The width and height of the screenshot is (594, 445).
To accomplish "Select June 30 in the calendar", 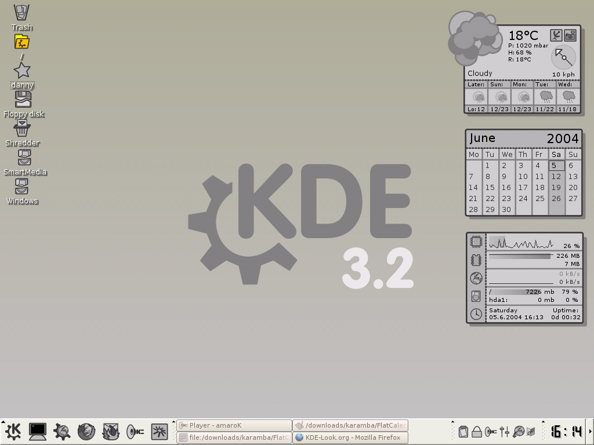I will (506, 209).
